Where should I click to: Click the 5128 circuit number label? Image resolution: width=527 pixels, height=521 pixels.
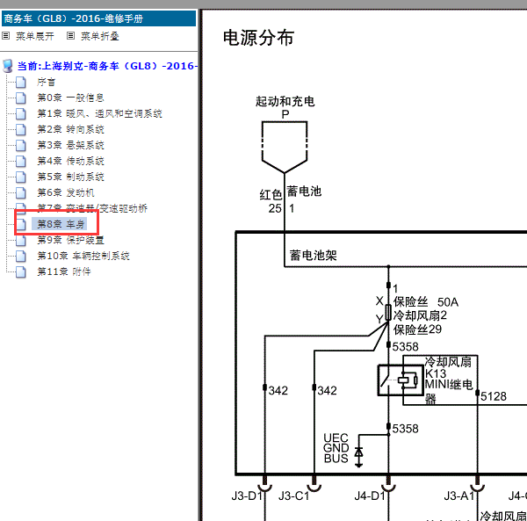click(x=494, y=396)
